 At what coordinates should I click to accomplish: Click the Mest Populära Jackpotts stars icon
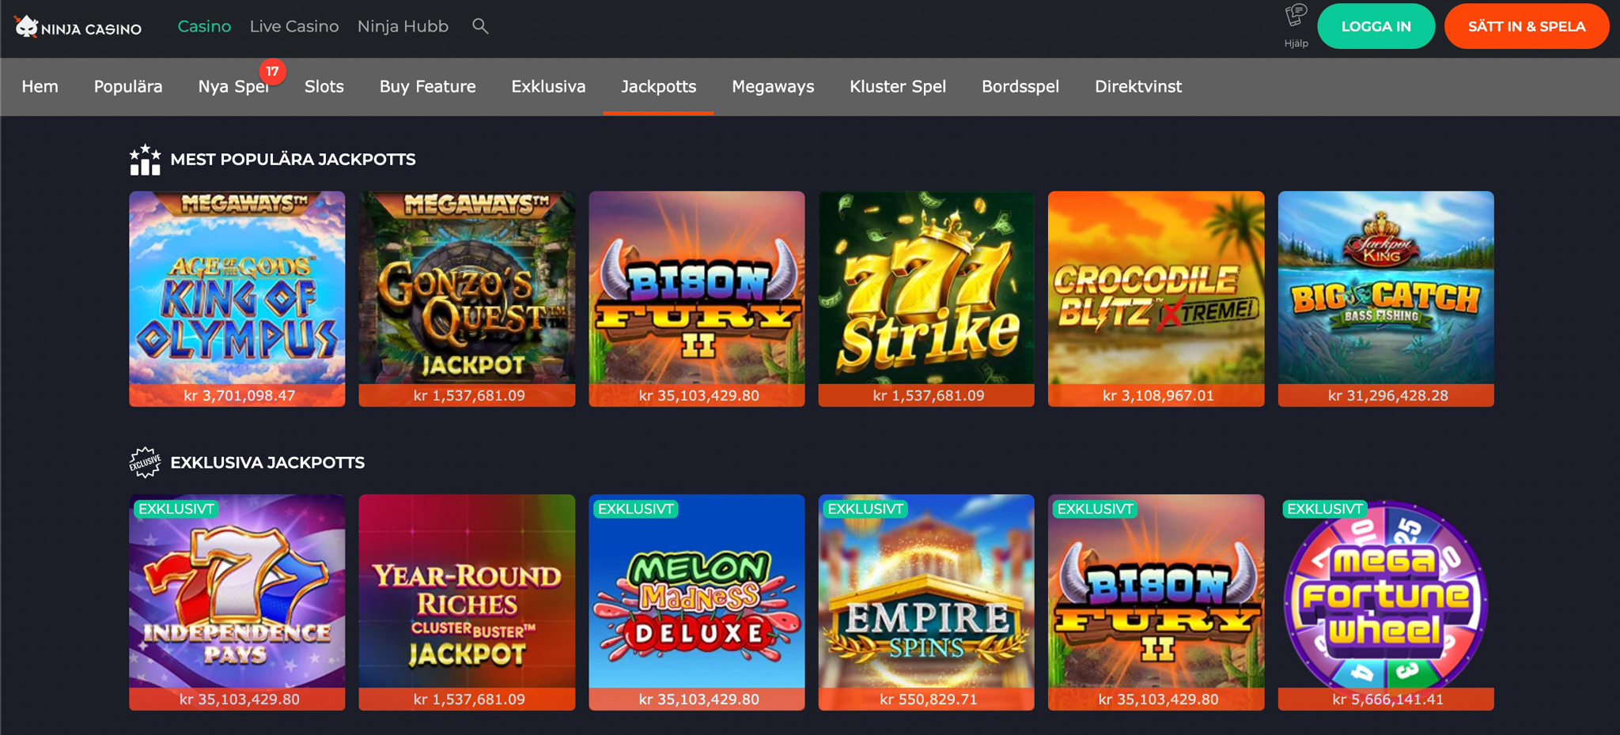[145, 160]
